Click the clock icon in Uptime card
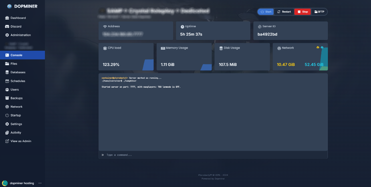The width and height of the screenshot is (371, 187). pyautogui.click(x=183, y=27)
